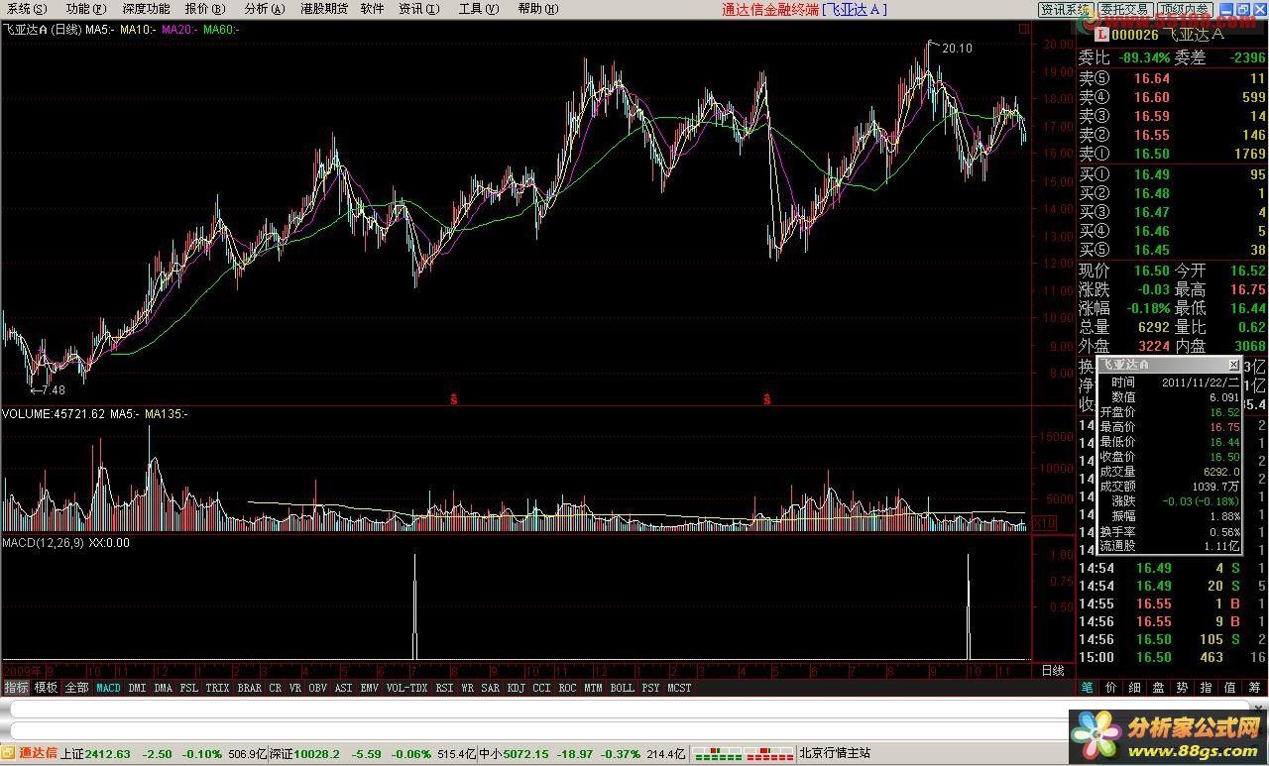
Task: Select the TRIX indicator tab
Action: click(x=218, y=687)
